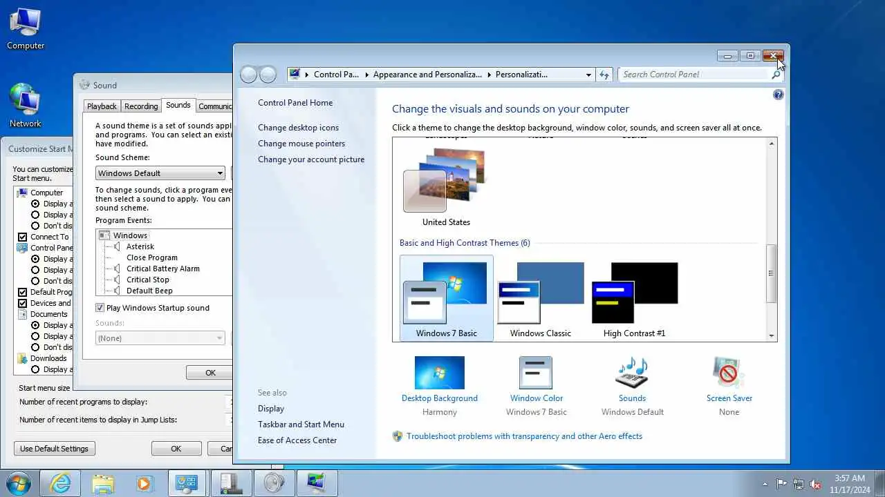
Task: Open the Desktop Background setting icon
Action: [440, 373]
